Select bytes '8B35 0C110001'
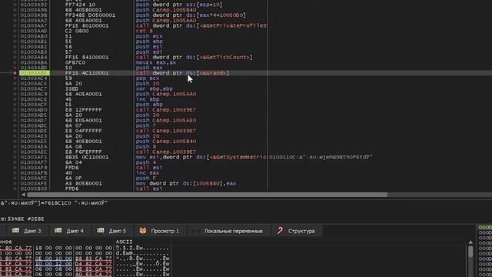Viewport: 492px width, 277px height. coord(87,157)
